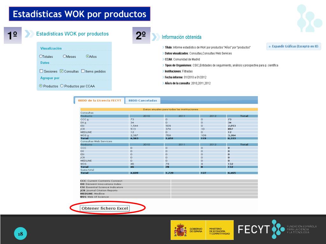Tick the Items pedidos checkbox
This screenshot has height=244, width=326.
[83, 71]
